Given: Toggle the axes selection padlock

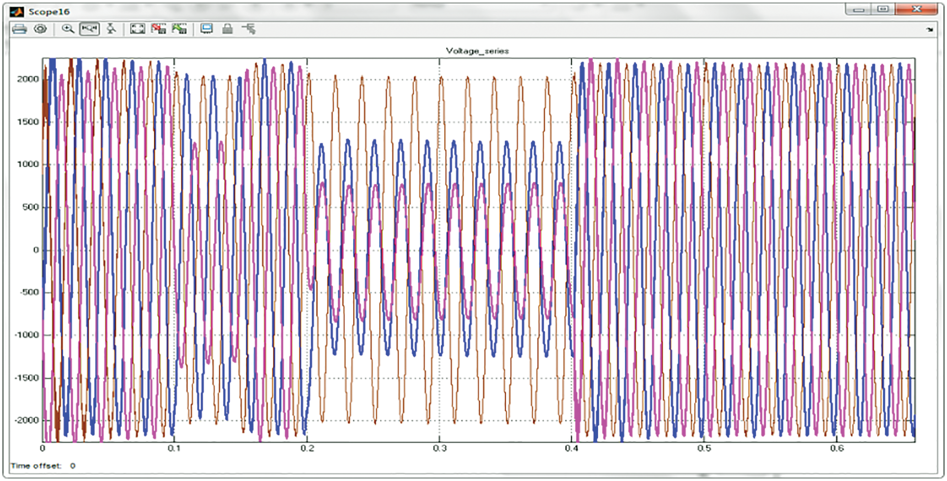Looking at the screenshot, I should point(227,29).
